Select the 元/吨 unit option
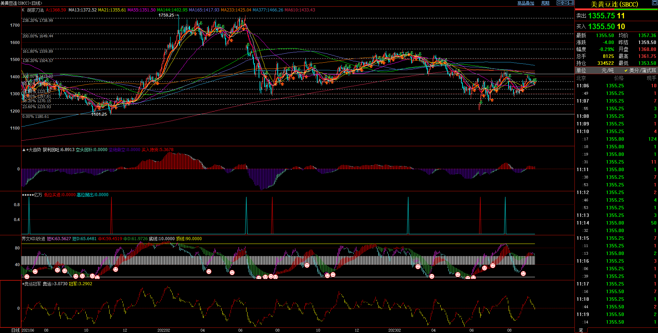 tap(607, 70)
